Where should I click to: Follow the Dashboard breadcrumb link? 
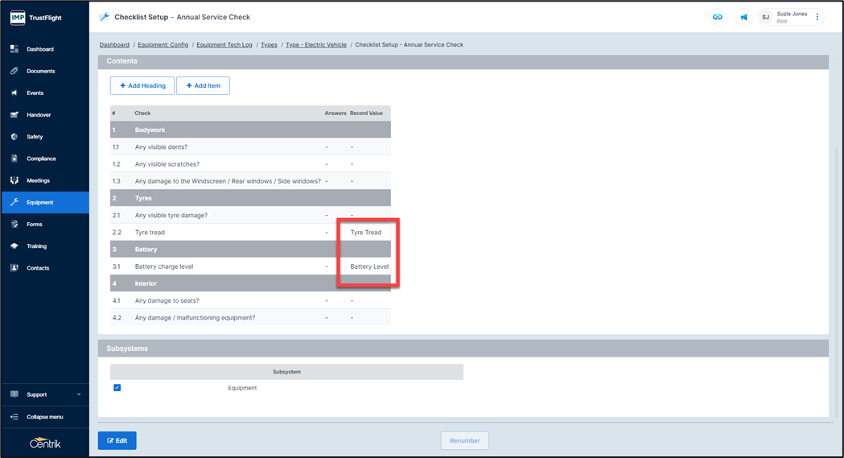click(114, 44)
